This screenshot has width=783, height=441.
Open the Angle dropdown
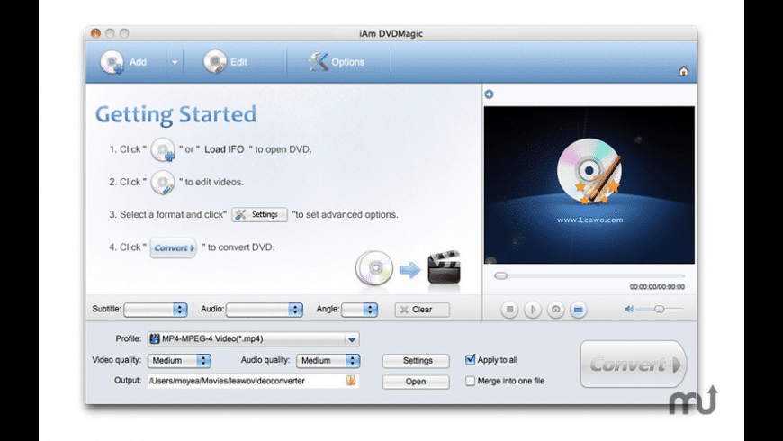click(359, 310)
